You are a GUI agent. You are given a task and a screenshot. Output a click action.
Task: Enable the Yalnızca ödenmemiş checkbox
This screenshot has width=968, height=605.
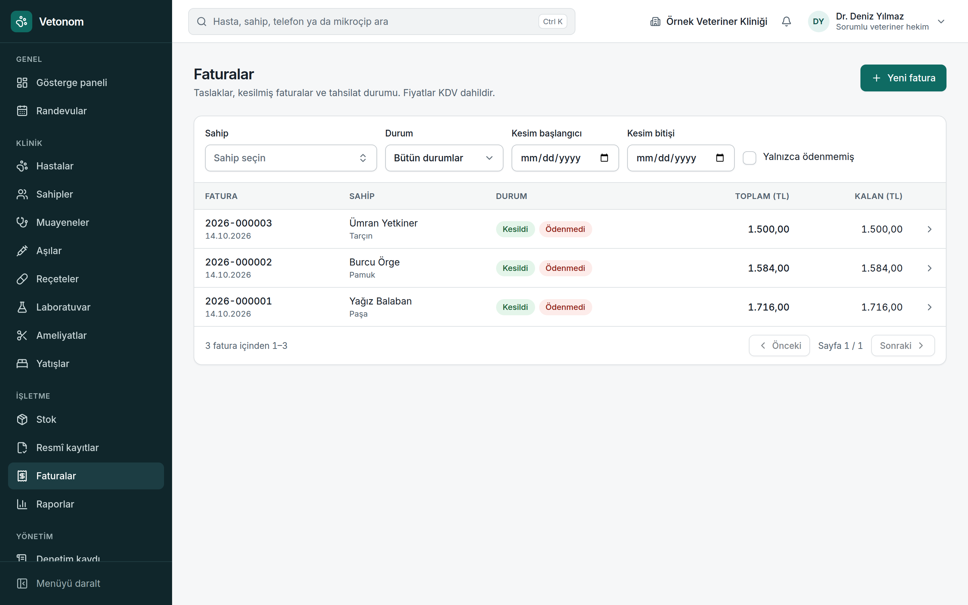pos(749,158)
